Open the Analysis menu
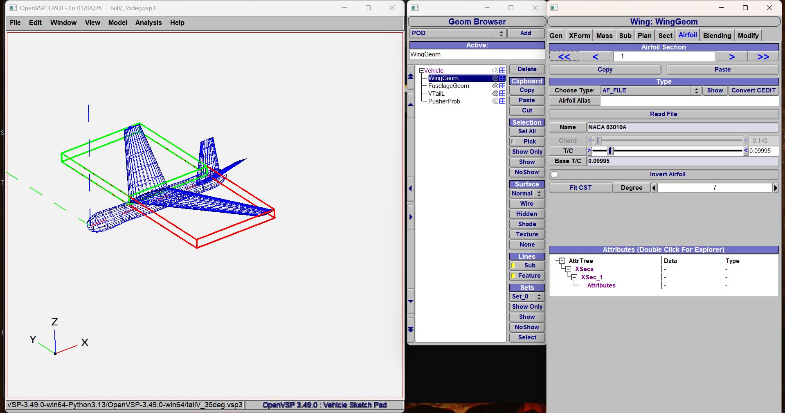Image resolution: width=785 pixels, height=413 pixels. tap(148, 22)
